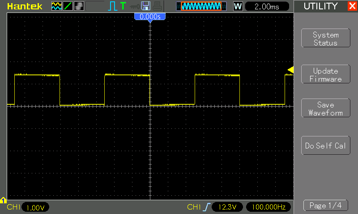Click the 2.00ms timebase readout

coord(267,6)
